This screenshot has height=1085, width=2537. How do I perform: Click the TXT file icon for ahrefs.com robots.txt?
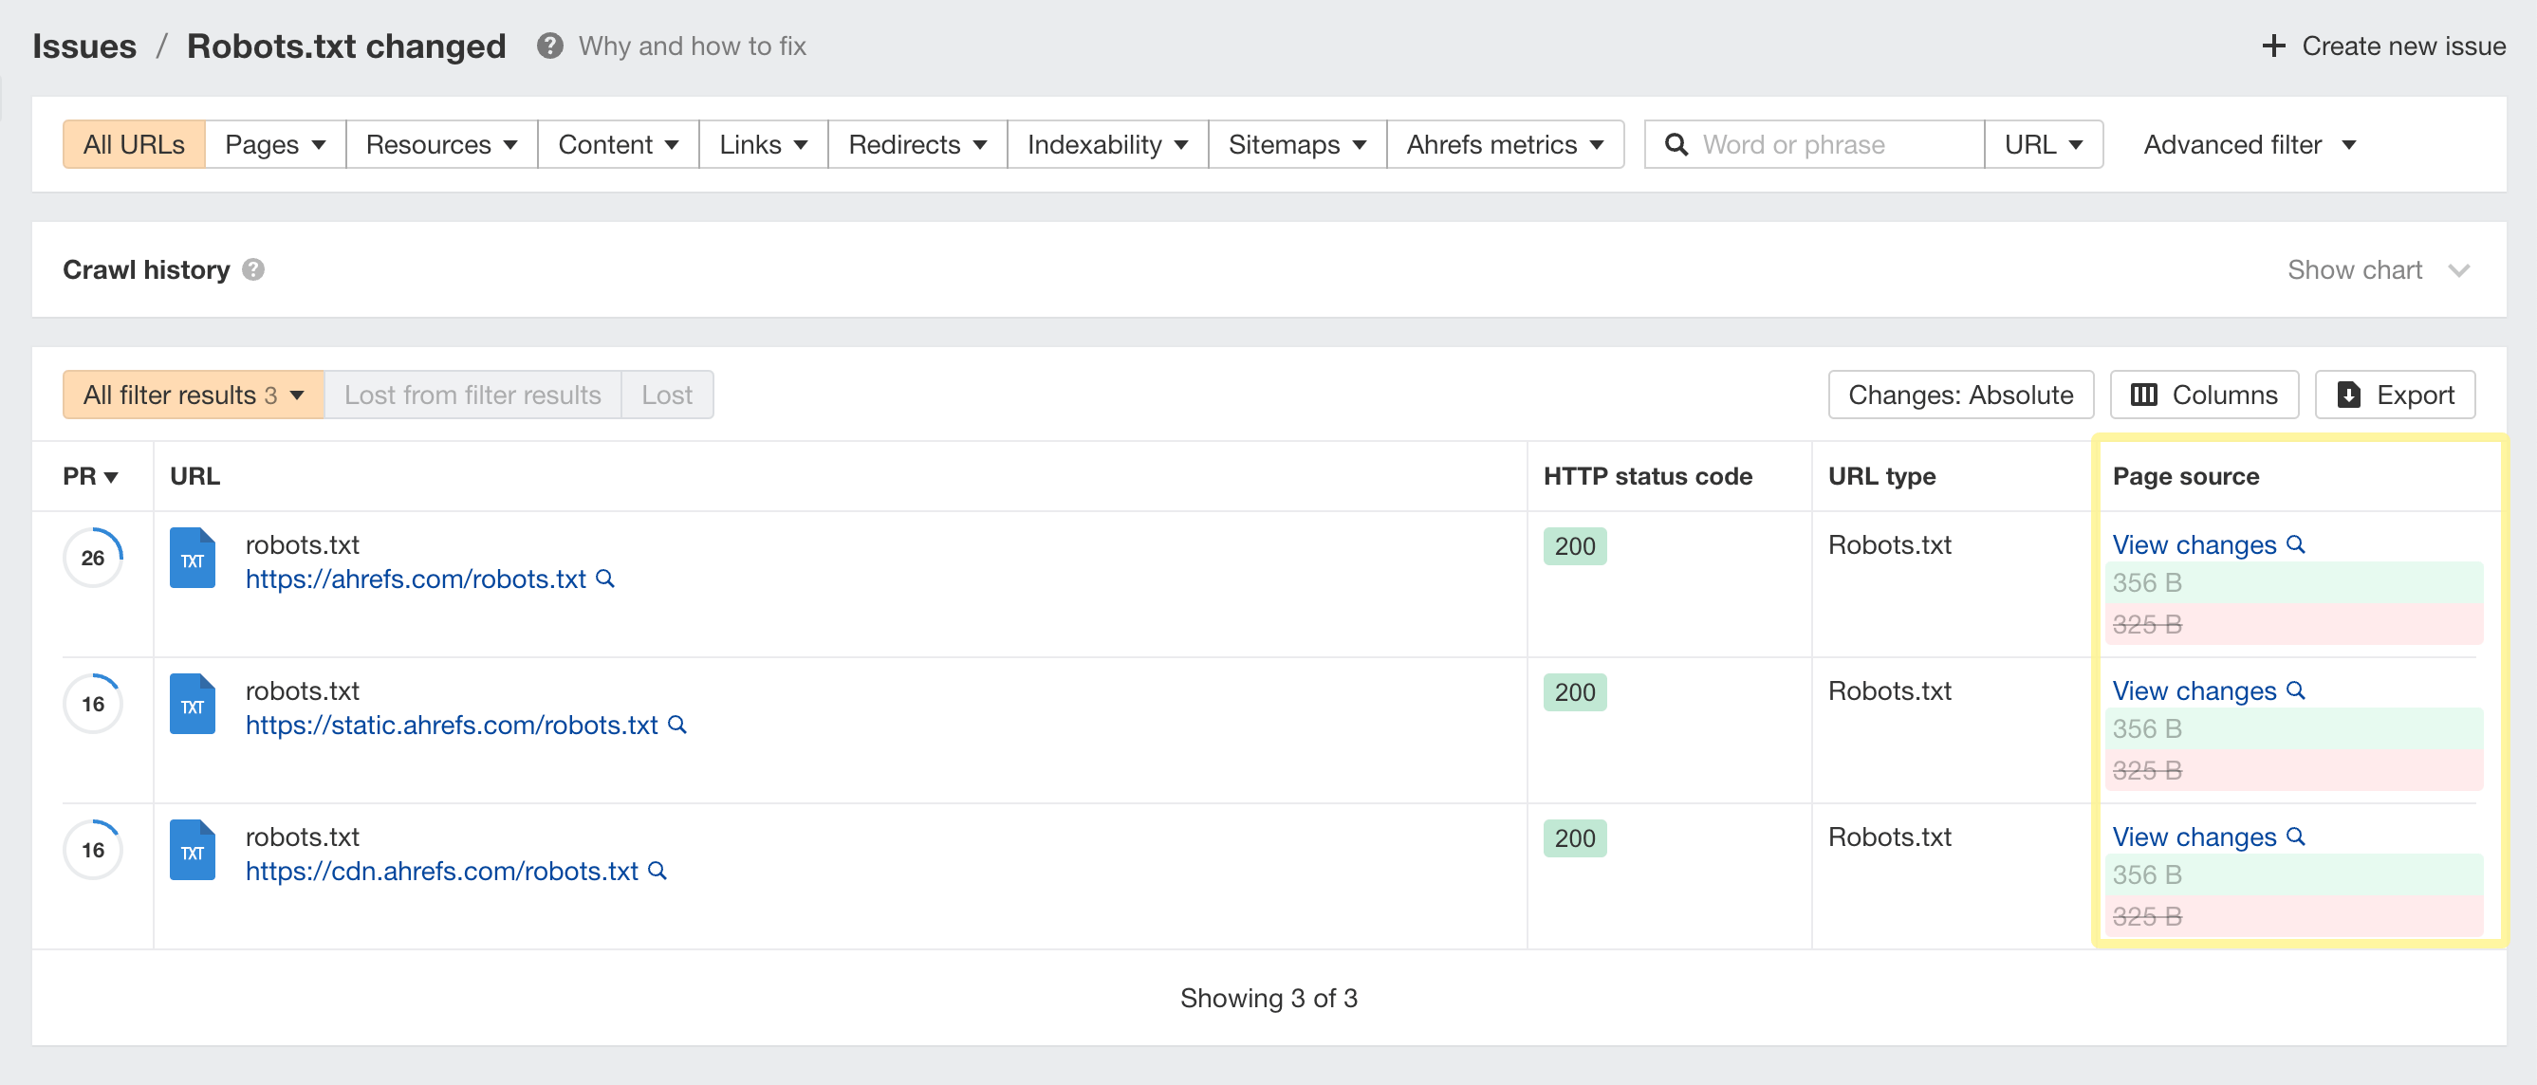[x=192, y=559]
